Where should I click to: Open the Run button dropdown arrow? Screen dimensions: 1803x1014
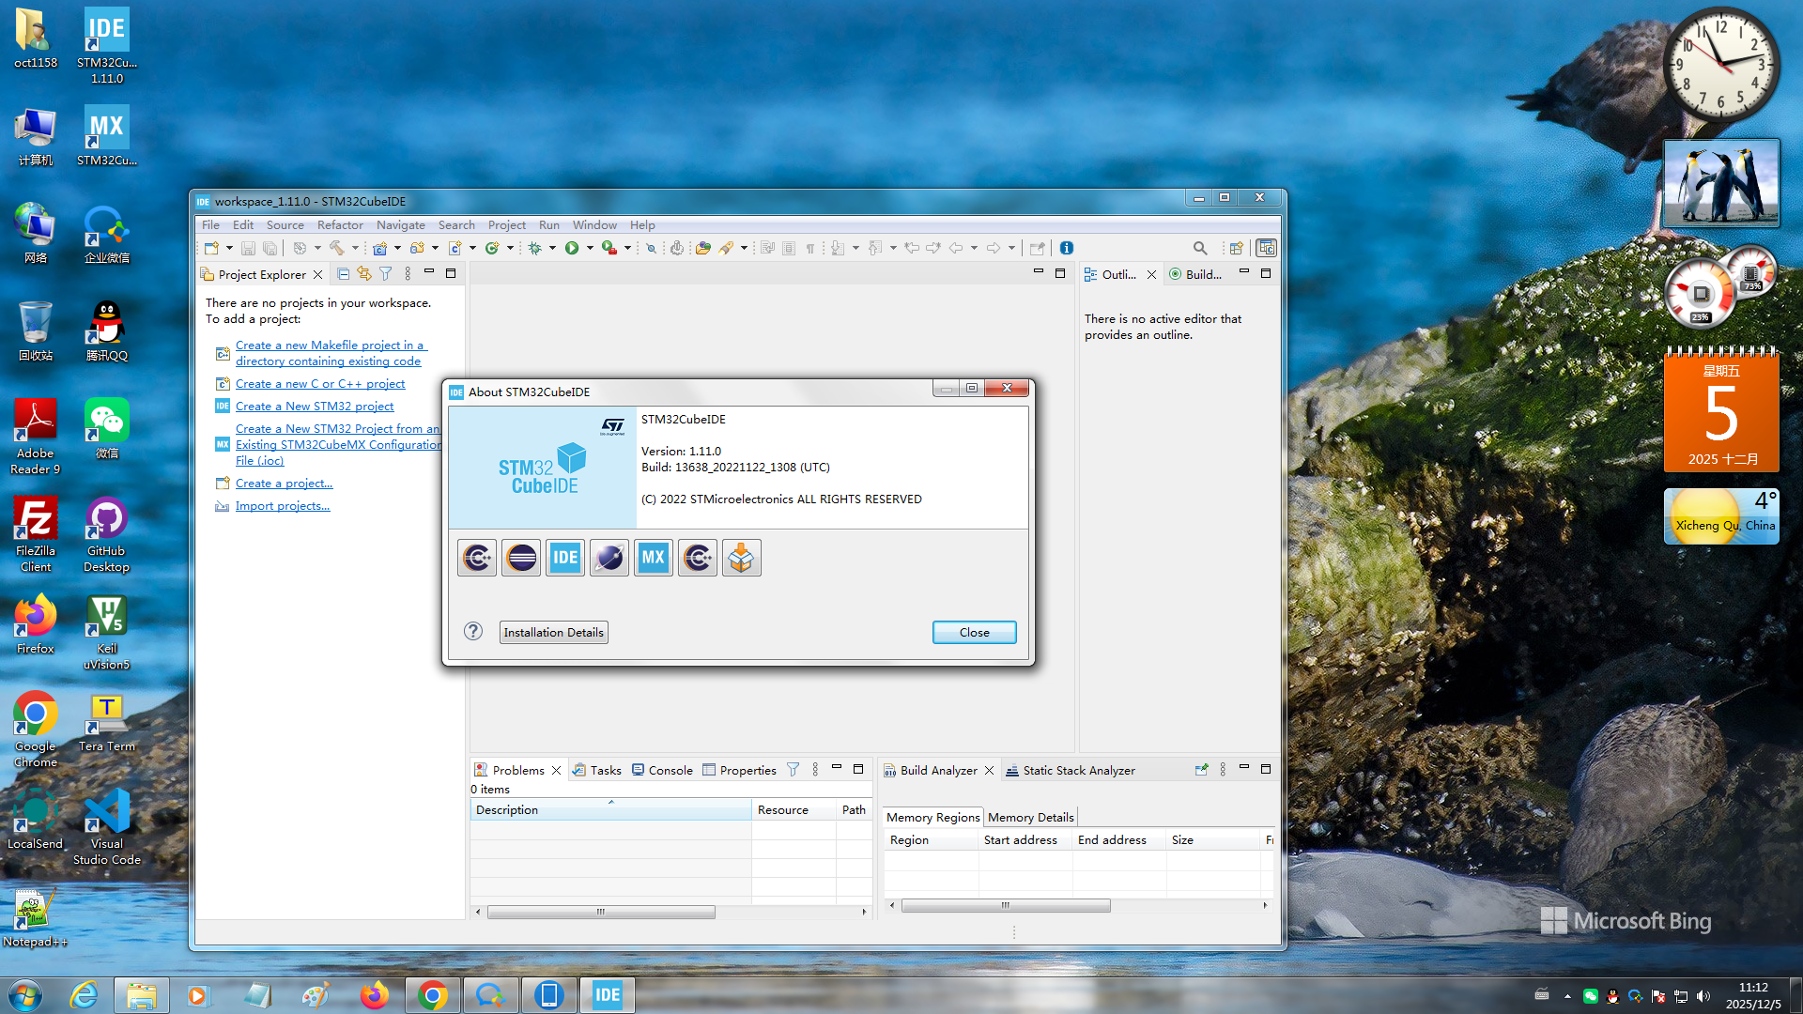pyautogui.click(x=590, y=248)
